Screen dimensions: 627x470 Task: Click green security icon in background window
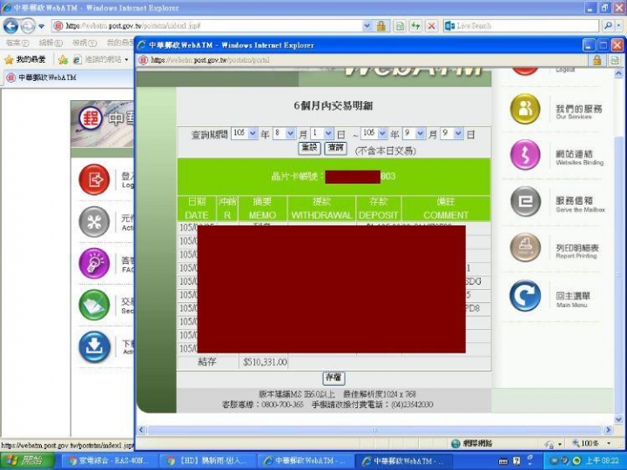(x=94, y=305)
